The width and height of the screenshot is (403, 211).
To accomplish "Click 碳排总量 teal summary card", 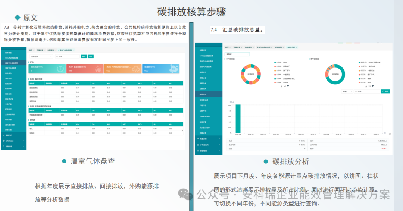I will (x=47, y=69).
